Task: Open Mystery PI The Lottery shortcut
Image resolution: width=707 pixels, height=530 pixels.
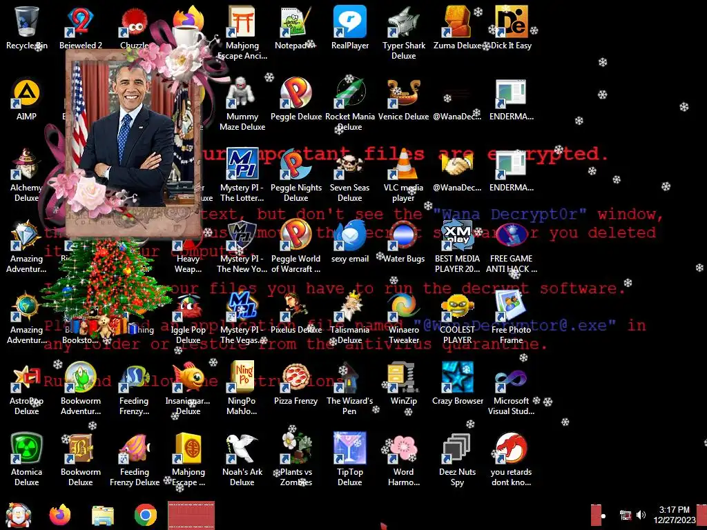Action: click(x=242, y=175)
